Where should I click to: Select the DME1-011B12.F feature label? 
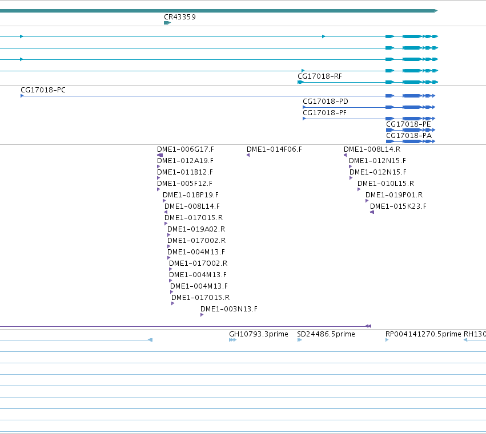(x=184, y=172)
